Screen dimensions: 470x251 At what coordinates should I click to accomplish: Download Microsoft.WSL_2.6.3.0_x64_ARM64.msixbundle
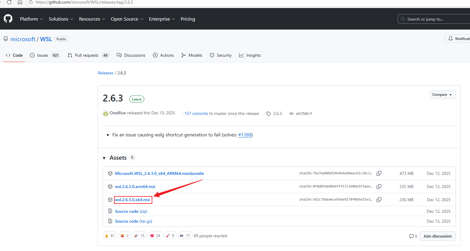pyautogui.click(x=159, y=173)
